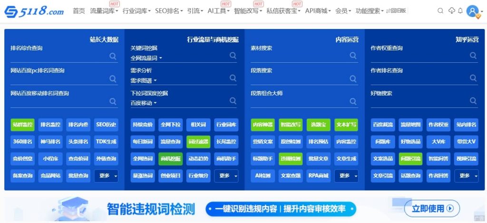The width and height of the screenshot is (487, 223).
Task: Click search icon for 作者排名查询
Action: [473, 78]
